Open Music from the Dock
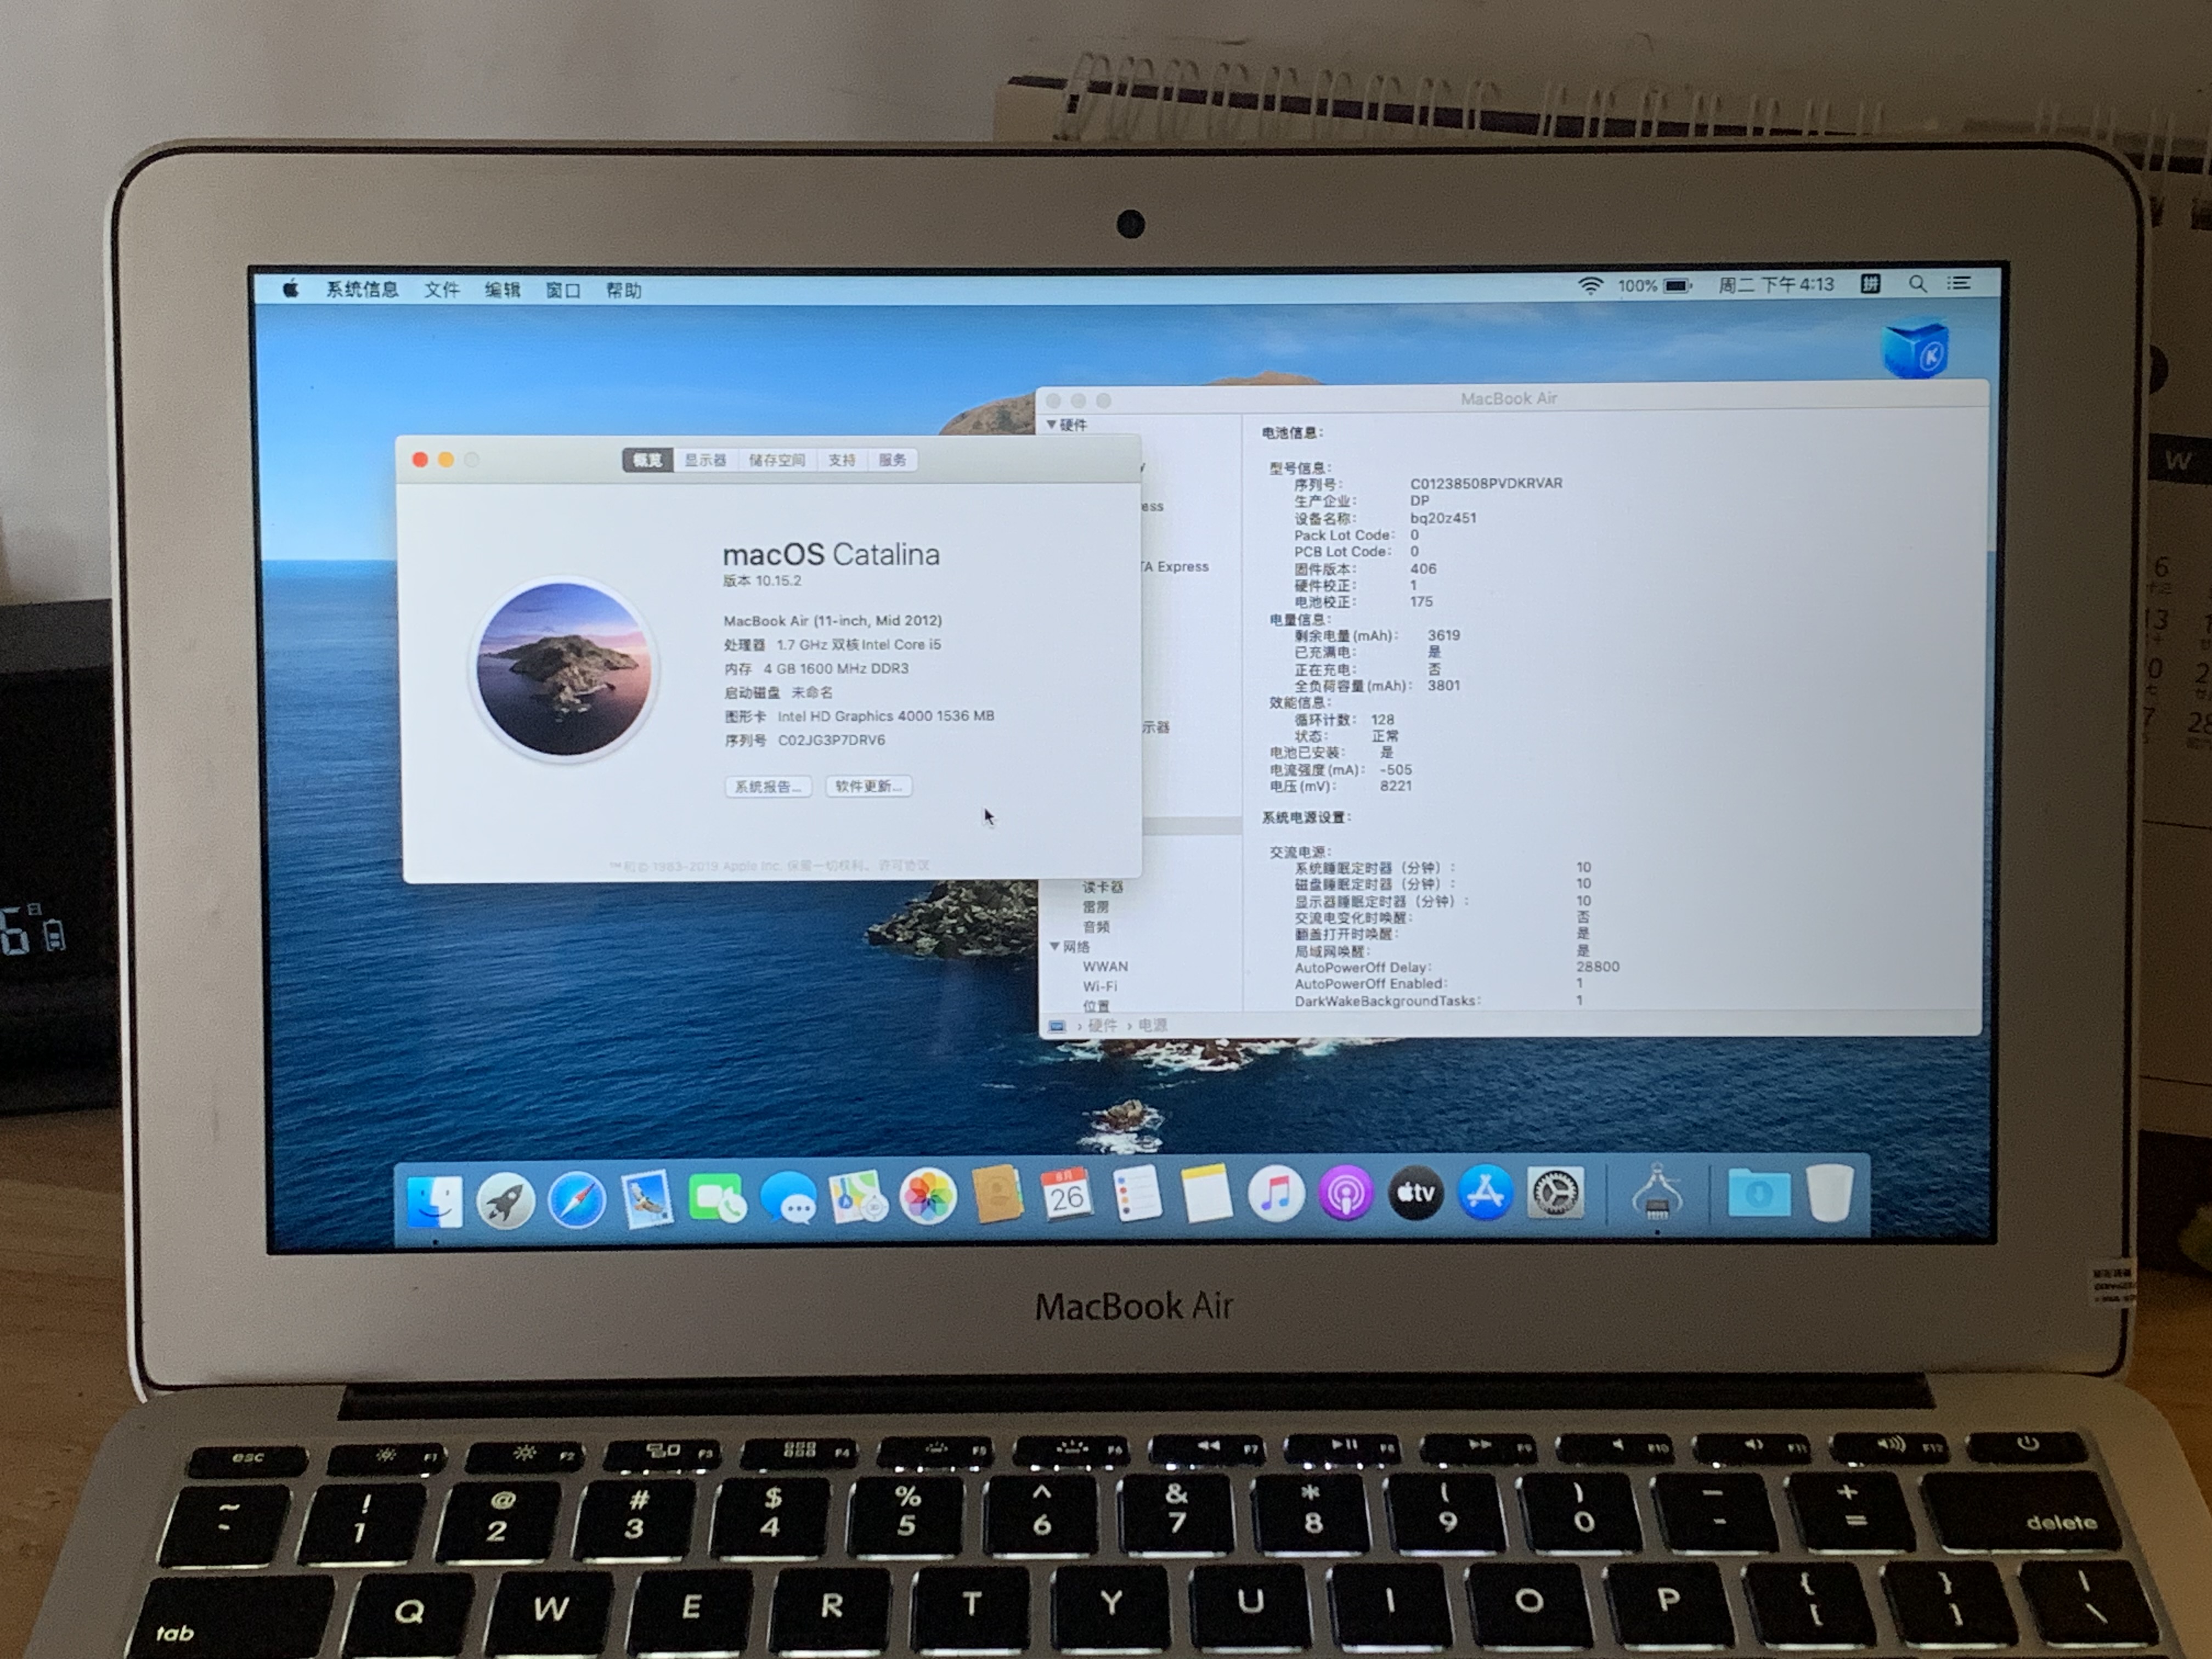 [x=1276, y=1194]
